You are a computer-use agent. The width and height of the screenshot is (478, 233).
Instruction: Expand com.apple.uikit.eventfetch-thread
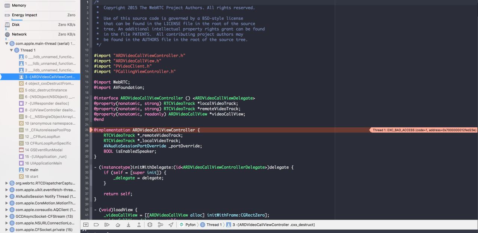point(6,190)
